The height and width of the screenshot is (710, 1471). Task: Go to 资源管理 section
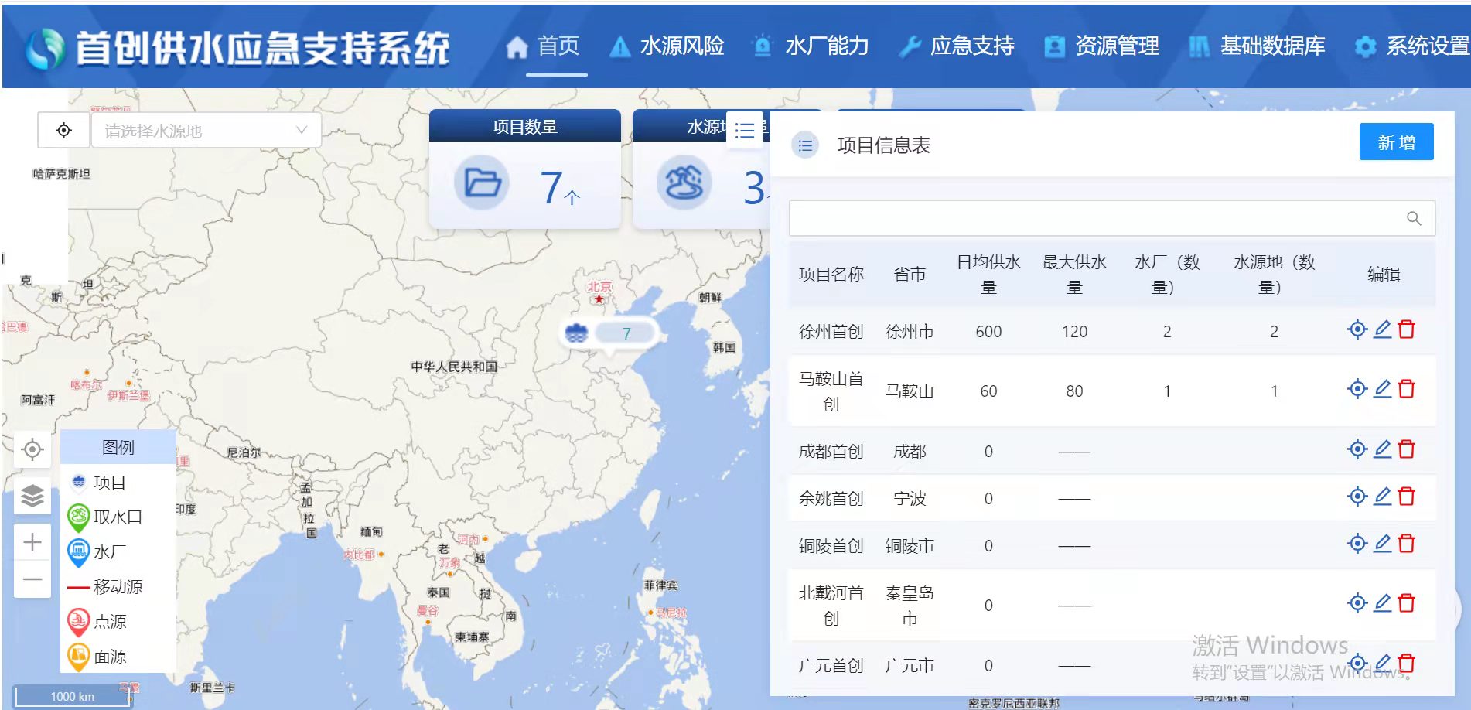(1102, 46)
